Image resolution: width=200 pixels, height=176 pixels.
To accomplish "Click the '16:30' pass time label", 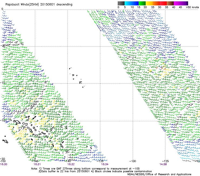I will (x=4, y=164).
